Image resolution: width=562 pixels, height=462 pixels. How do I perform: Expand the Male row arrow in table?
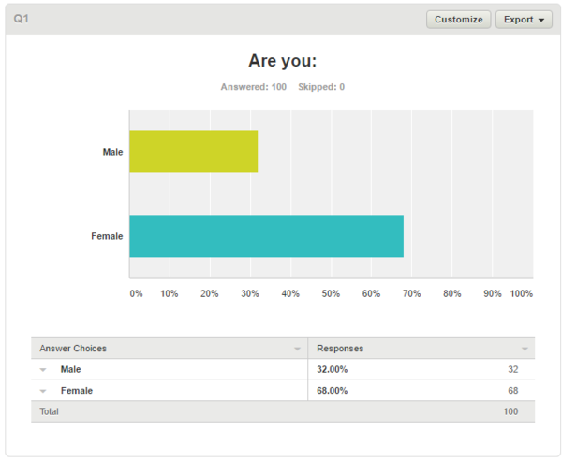[43, 370]
